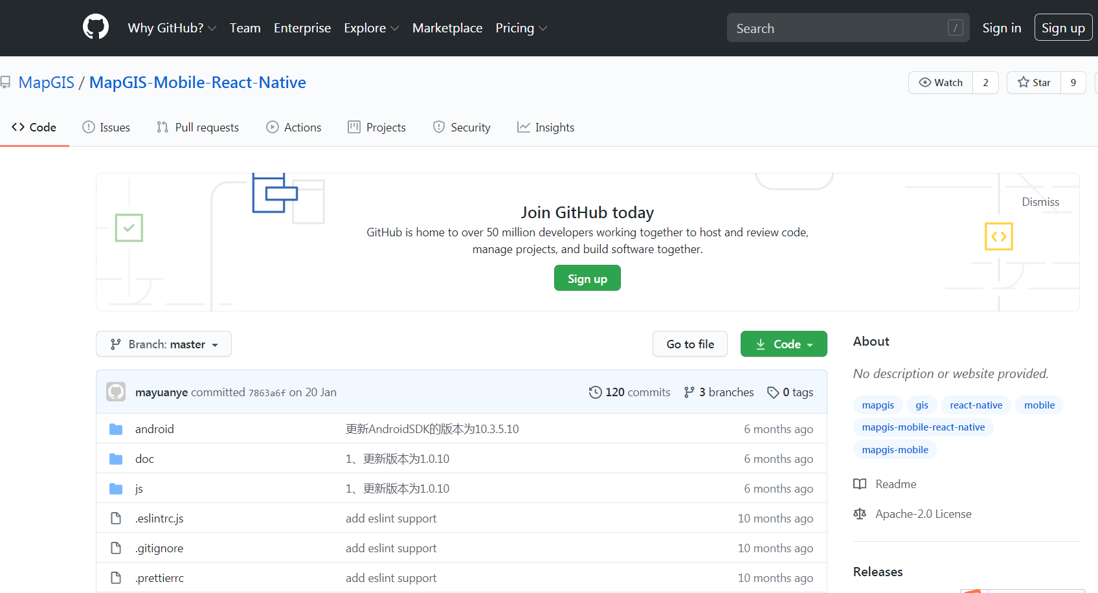
Task: Click the .prettierrc file icon
Action: coord(116,578)
